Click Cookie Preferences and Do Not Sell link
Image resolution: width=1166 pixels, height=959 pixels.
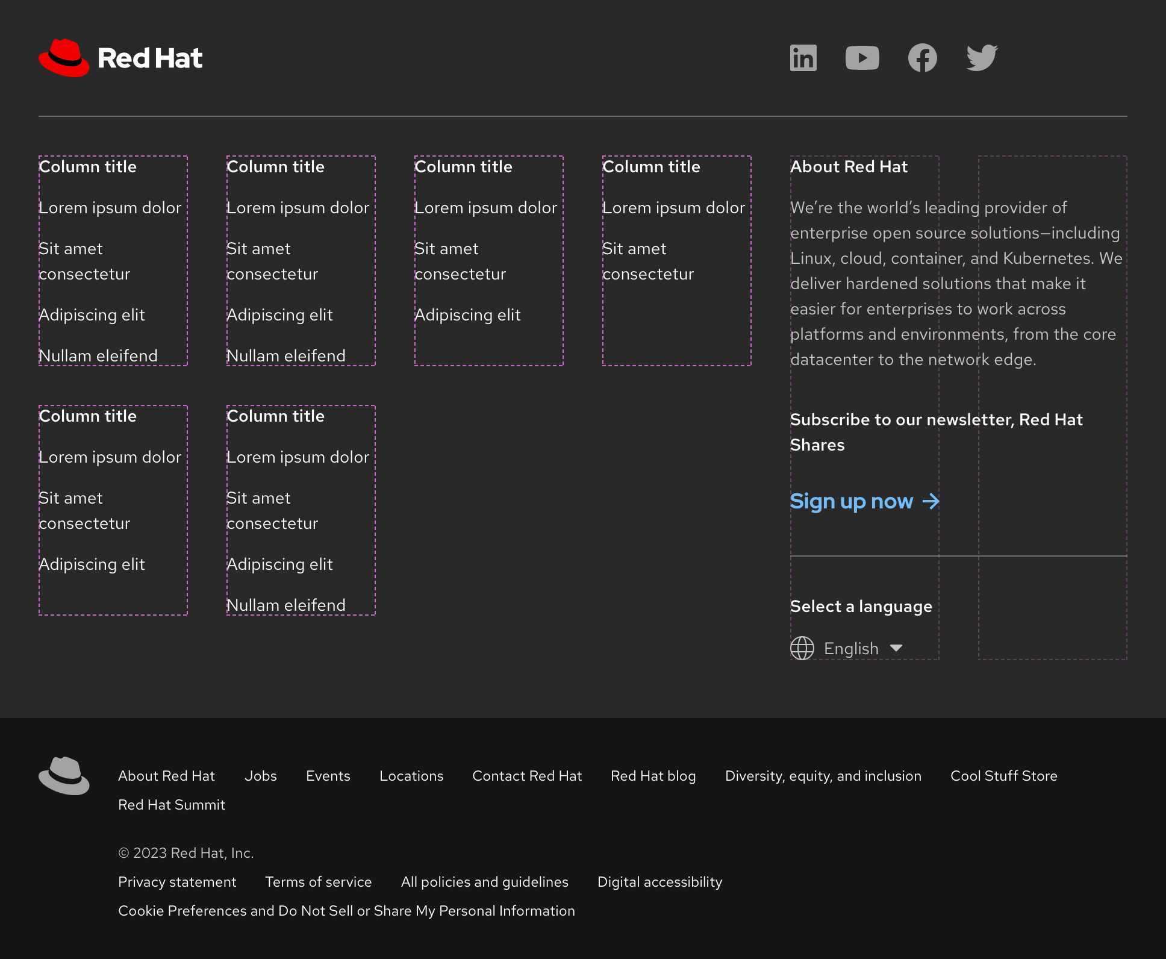click(x=346, y=911)
